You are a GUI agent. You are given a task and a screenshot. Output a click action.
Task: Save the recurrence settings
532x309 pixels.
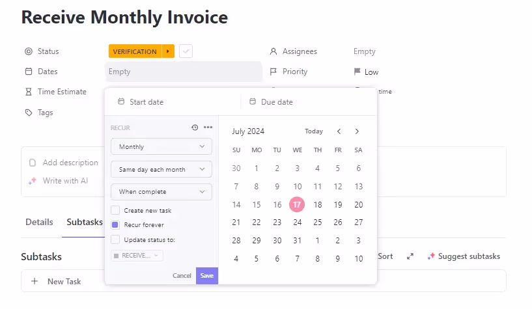206,276
